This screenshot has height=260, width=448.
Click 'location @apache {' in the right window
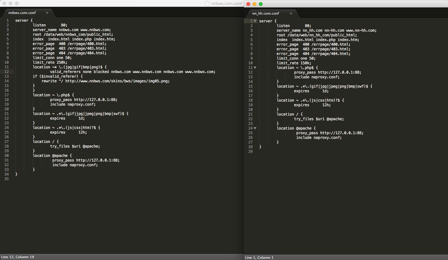point(296,128)
